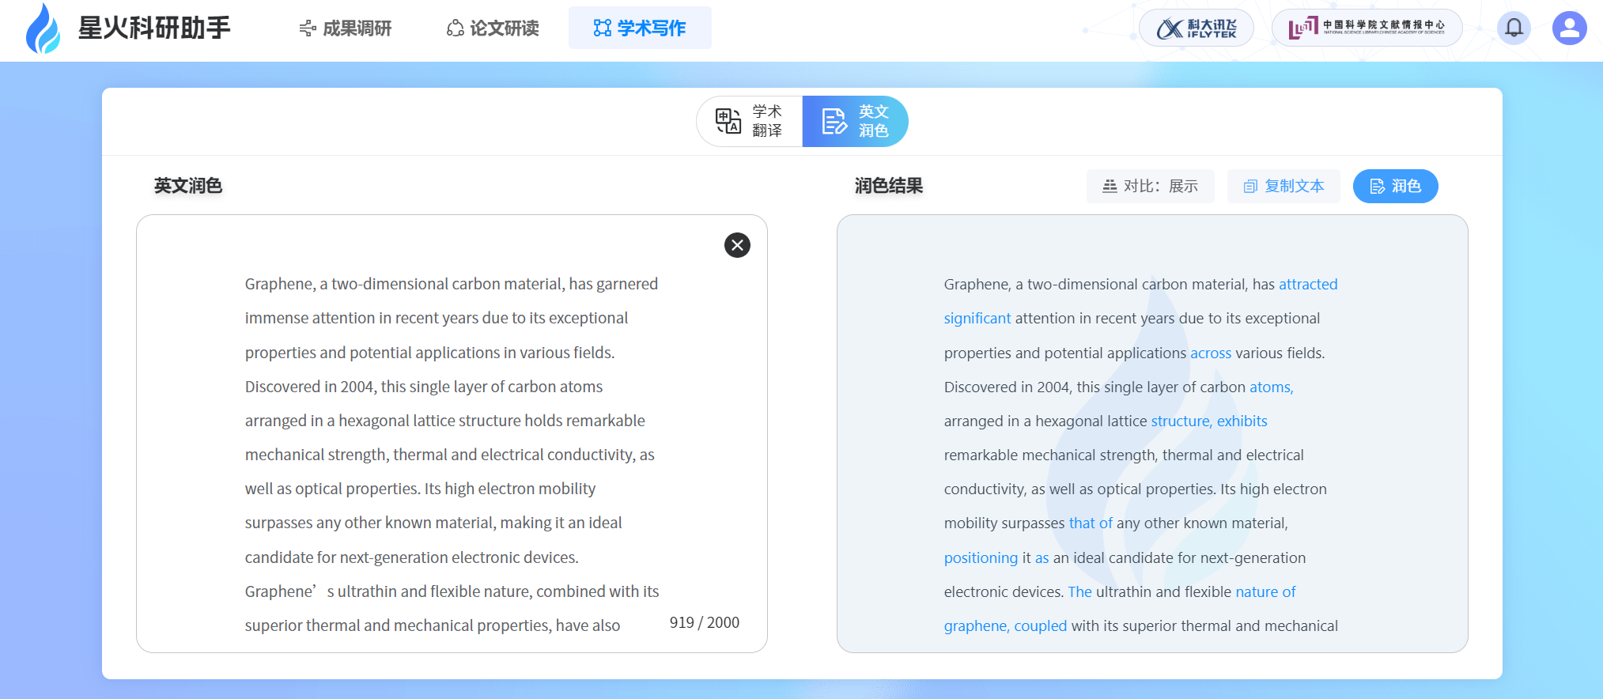
Task: Open the user profile avatar
Action: click(1569, 28)
